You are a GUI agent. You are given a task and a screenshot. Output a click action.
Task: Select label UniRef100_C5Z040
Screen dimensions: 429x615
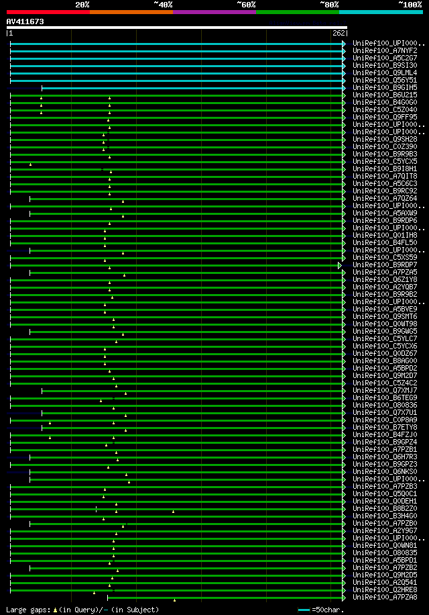pos(385,110)
